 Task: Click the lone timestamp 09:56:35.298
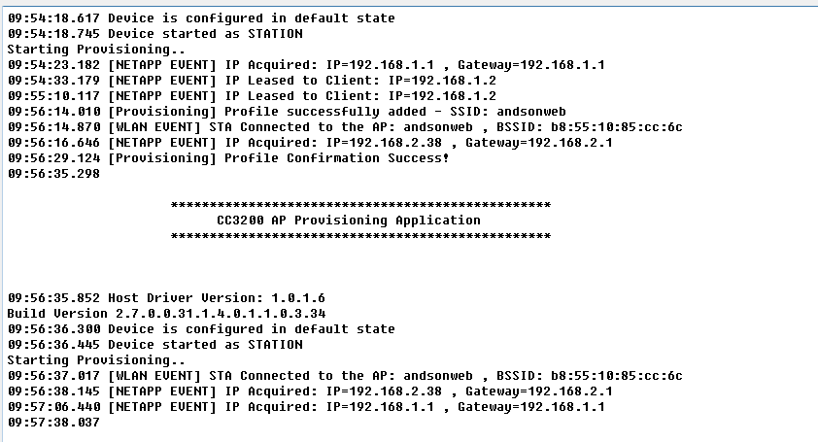click(53, 174)
